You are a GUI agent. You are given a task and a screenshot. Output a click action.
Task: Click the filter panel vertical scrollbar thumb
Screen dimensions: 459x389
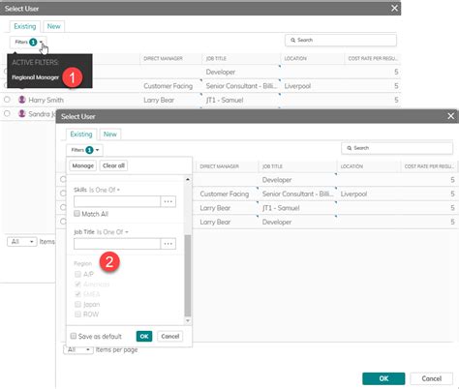[x=188, y=276]
